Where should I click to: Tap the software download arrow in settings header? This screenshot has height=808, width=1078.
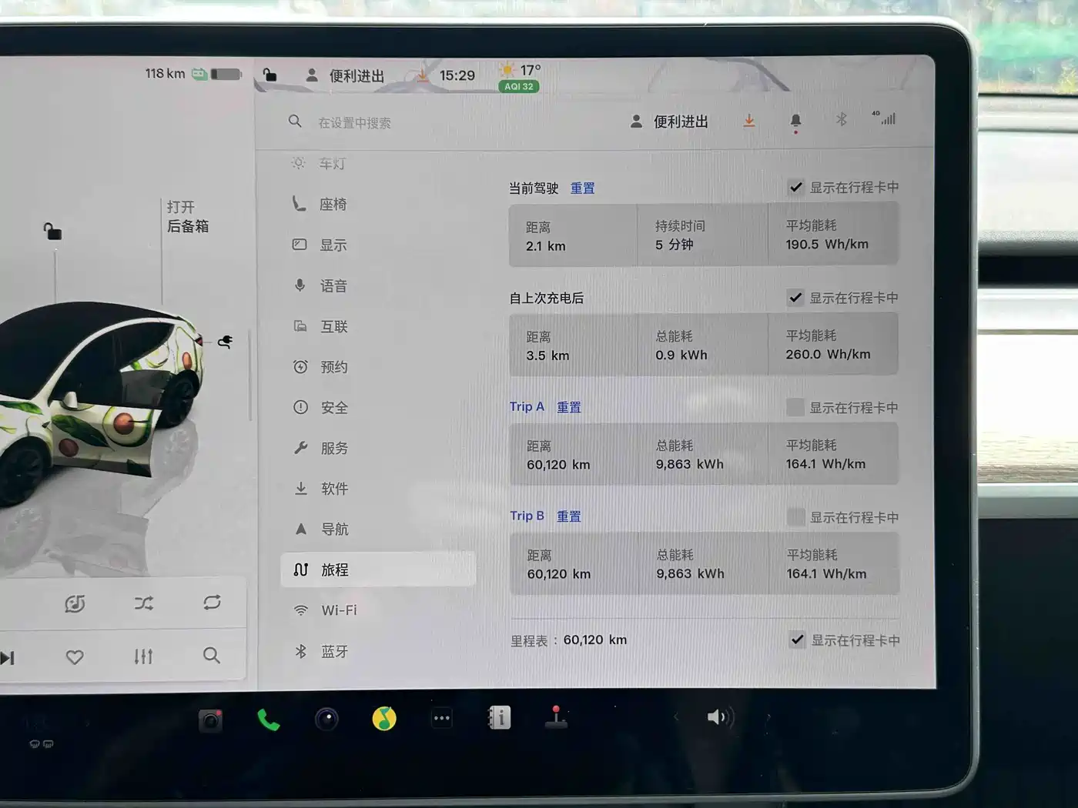[x=748, y=121]
